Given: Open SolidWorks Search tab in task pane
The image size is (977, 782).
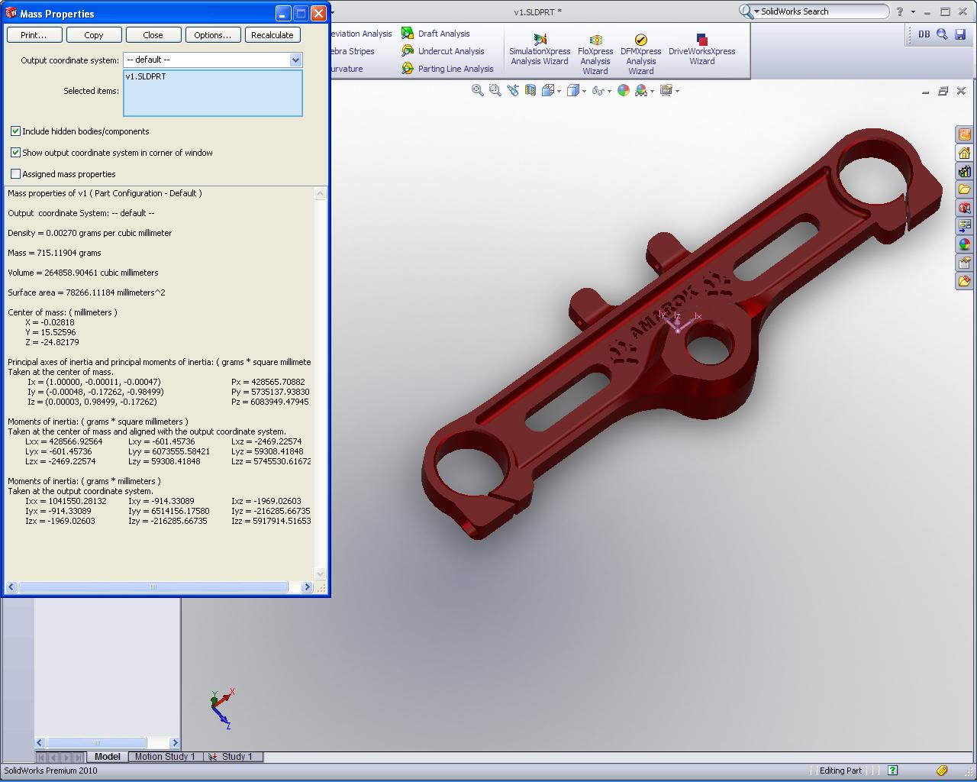Looking at the screenshot, I should point(965,208).
